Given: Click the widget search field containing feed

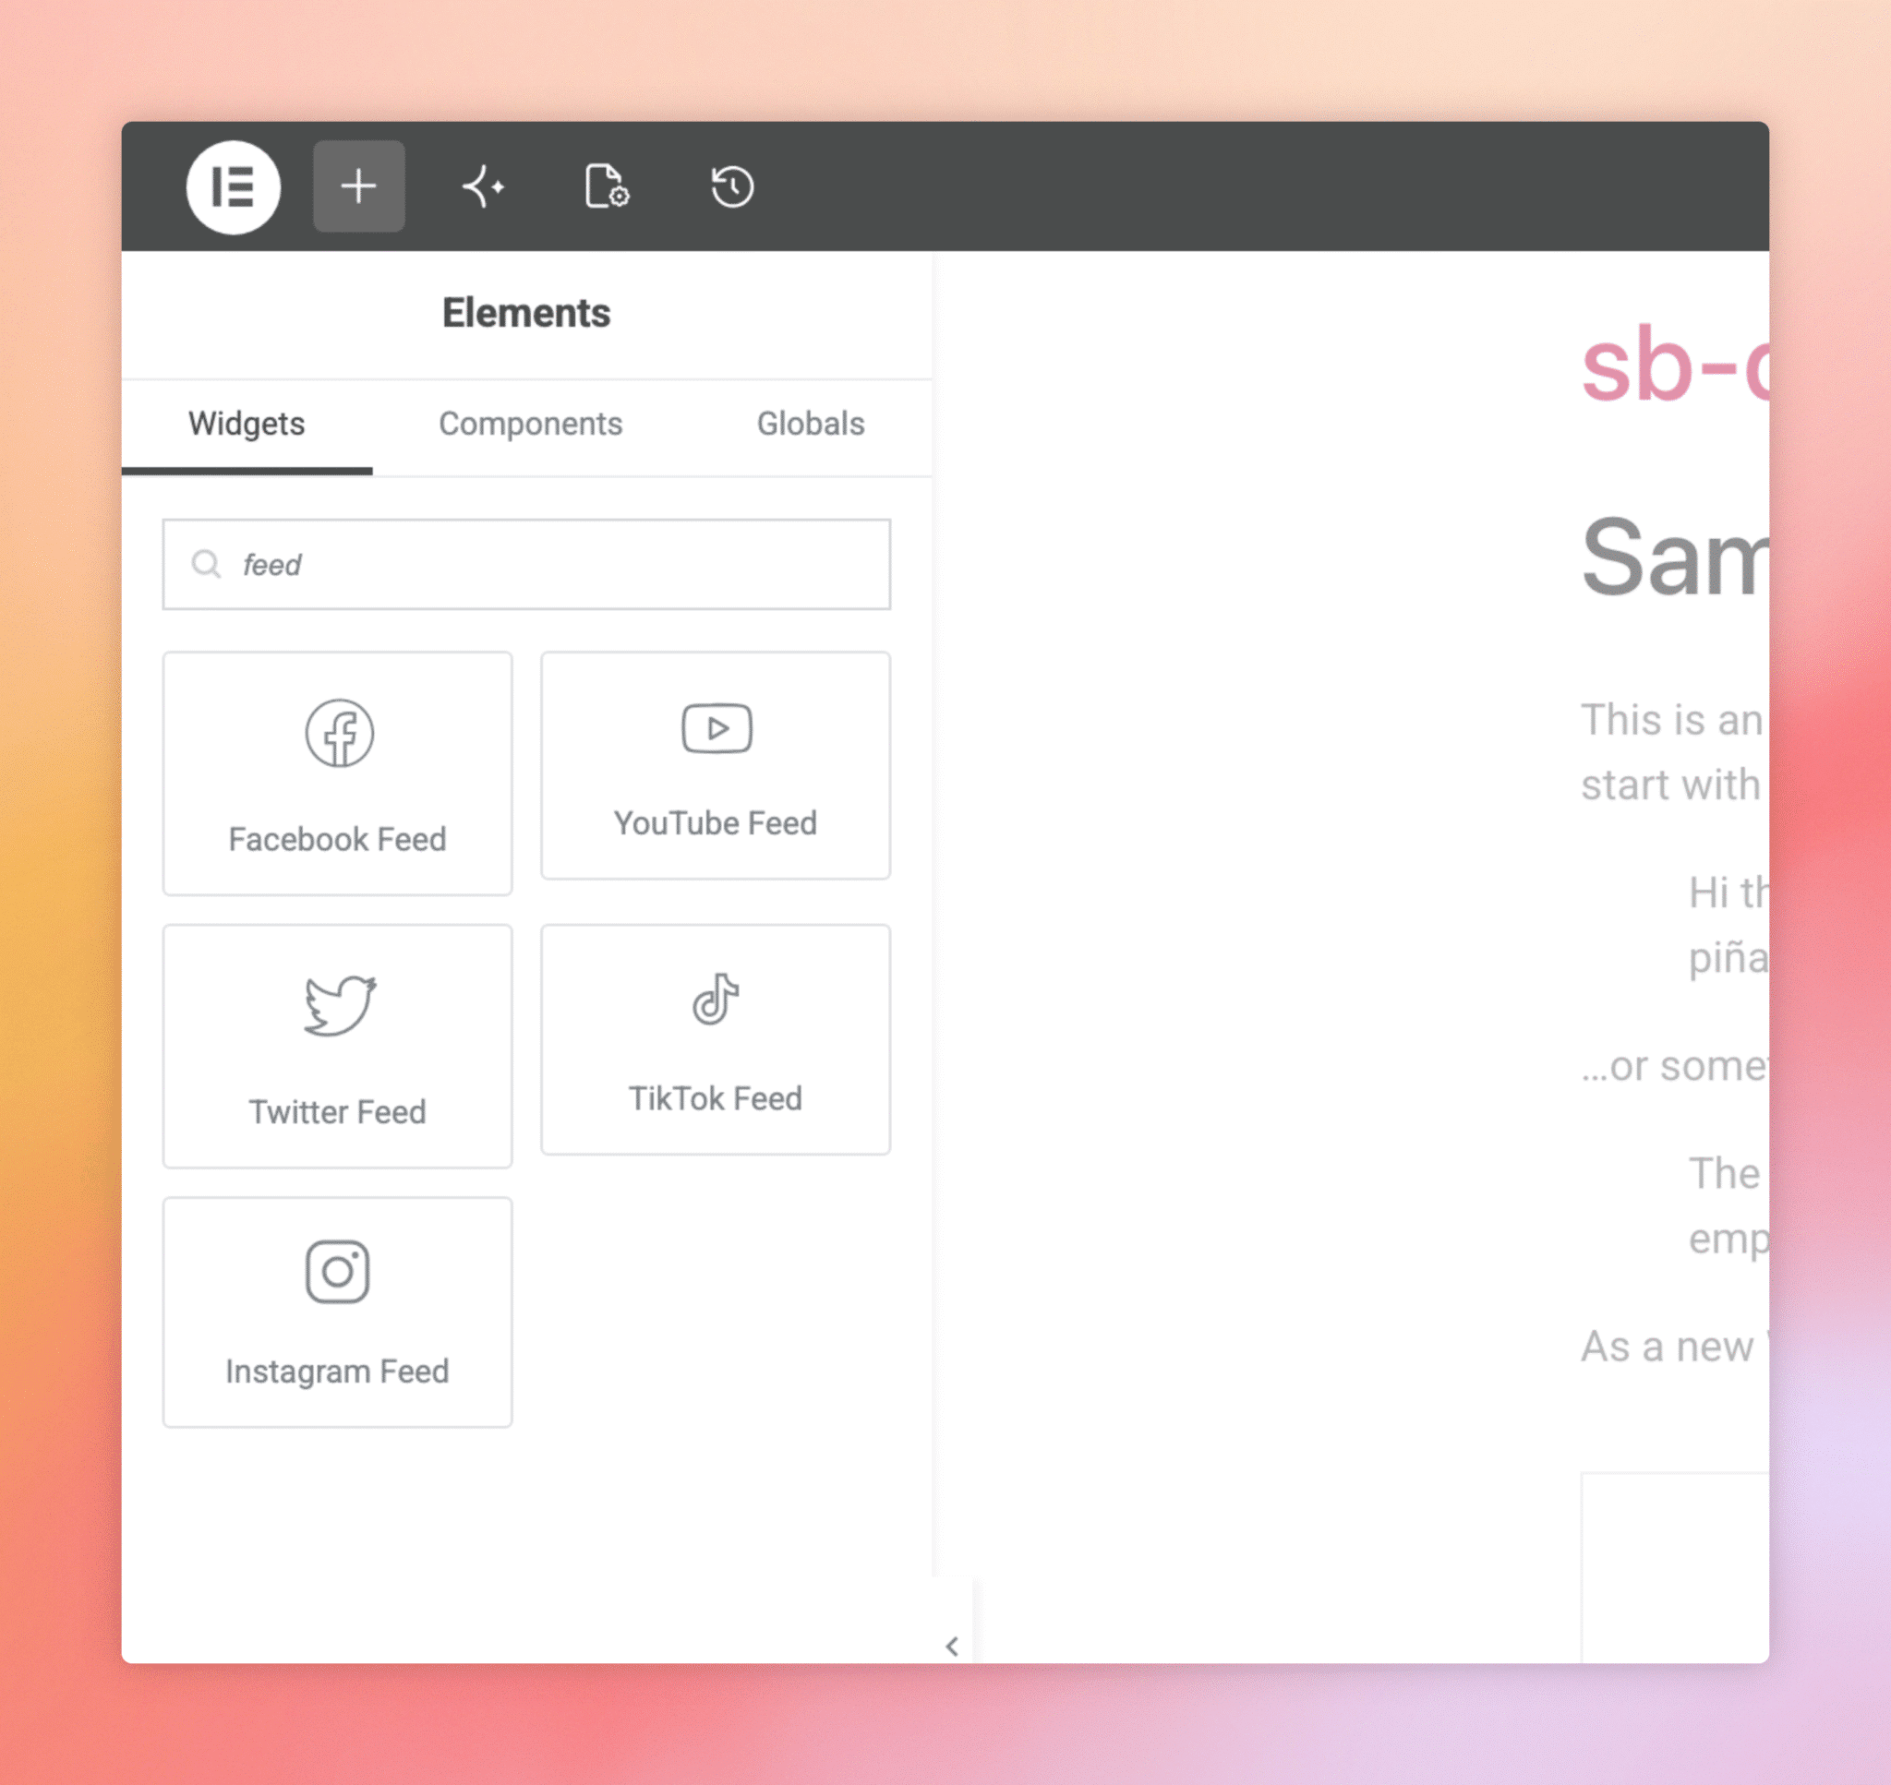Looking at the screenshot, I should pyautogui.click(x=526, y=564).
